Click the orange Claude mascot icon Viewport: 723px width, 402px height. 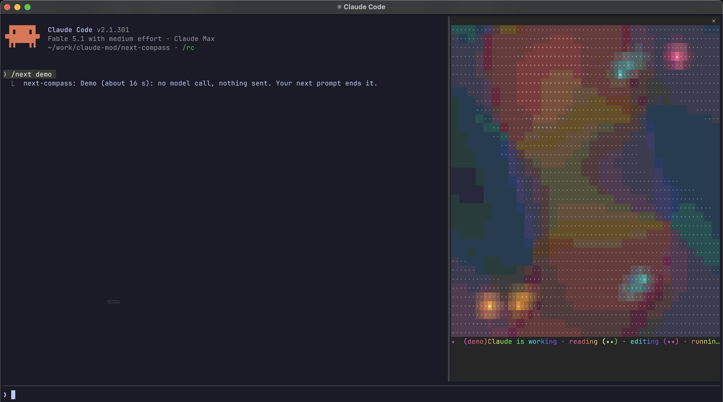tap(22, 36)
